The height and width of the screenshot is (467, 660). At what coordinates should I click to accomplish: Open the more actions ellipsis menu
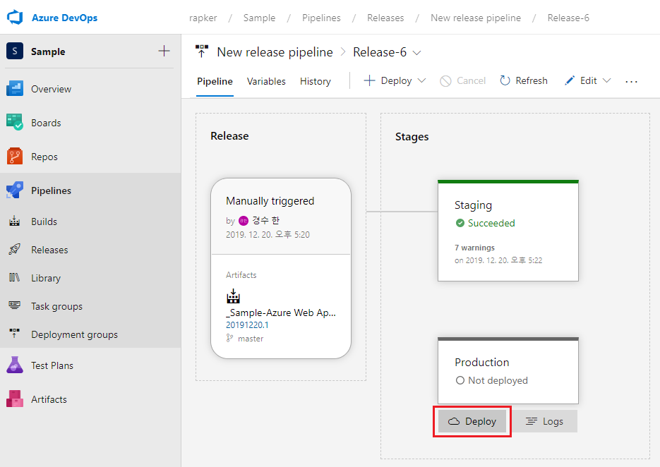coord(631,81)
